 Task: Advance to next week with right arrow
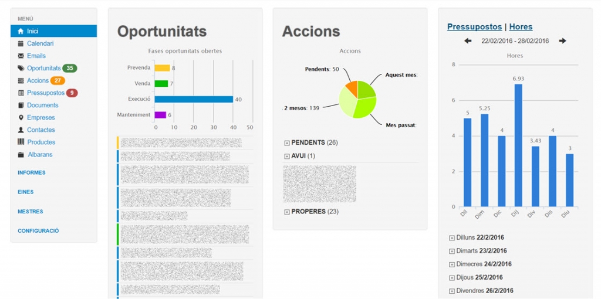coord(562,41)
